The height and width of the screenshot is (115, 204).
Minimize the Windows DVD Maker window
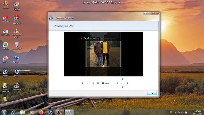coord(145,13)
